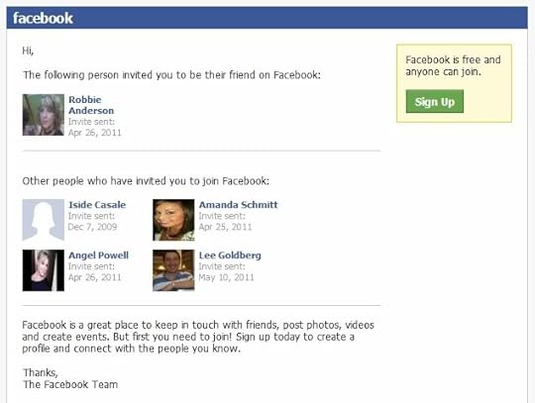Click Lee Goldberg's profile picture

pyautogui.click(x=173, y=270)
